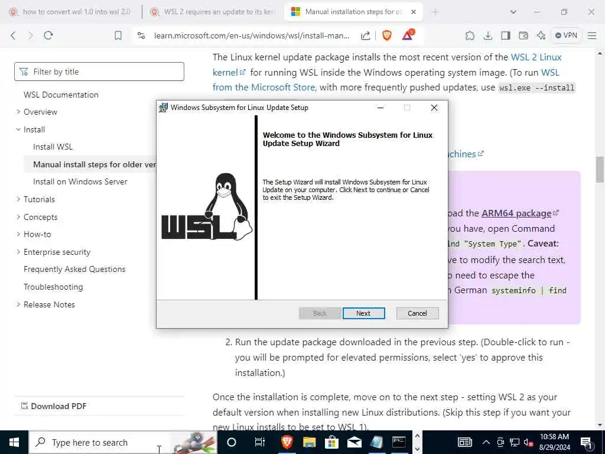Click the browser back arrow

(13, 35)
